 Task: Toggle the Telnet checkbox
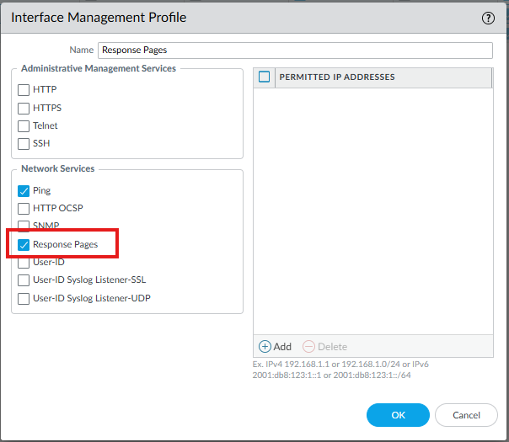[24, 125]
